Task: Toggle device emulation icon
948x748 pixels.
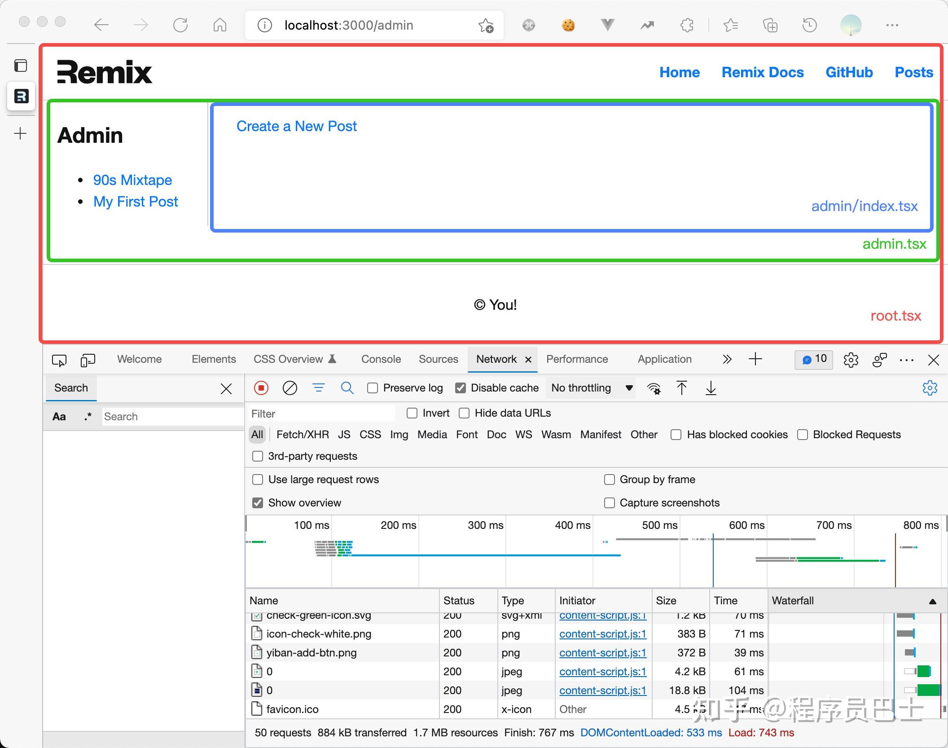Action: pos(88,360)
